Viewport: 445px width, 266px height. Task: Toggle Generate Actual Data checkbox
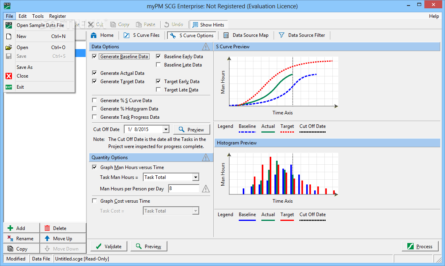pyautogui.click(x=94, y=73)
